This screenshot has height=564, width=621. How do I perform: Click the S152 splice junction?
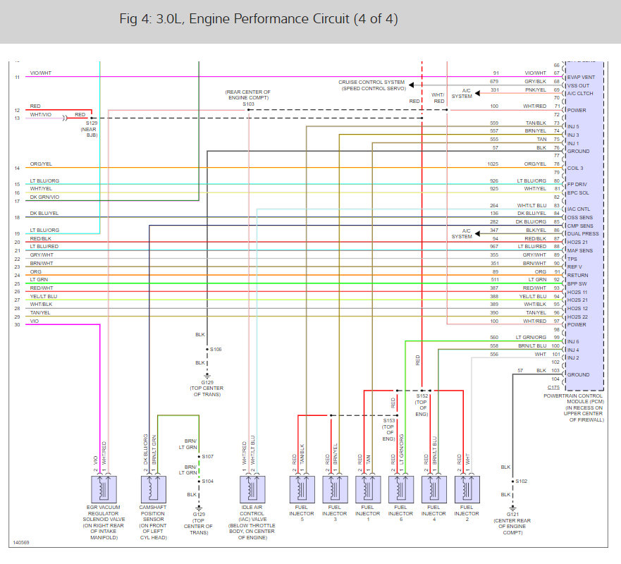(x=422, y=391)
